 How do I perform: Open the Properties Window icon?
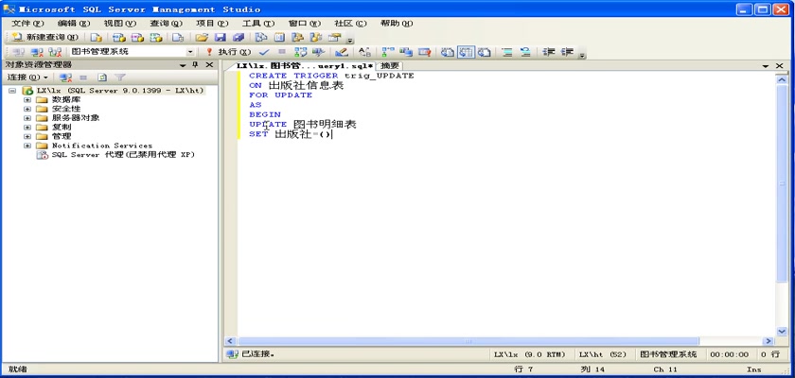click(x=334, y=37)
